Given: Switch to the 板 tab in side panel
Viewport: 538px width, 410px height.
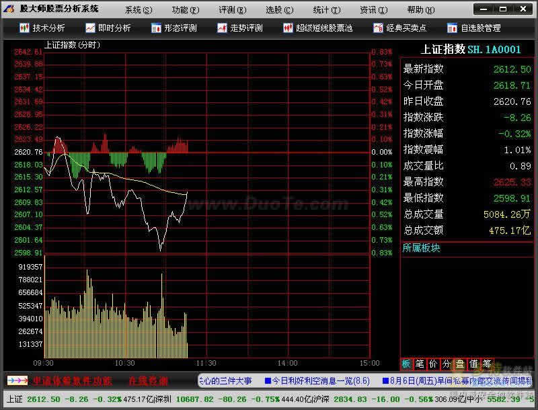Looking at the screenshot, I should [406, 364].
